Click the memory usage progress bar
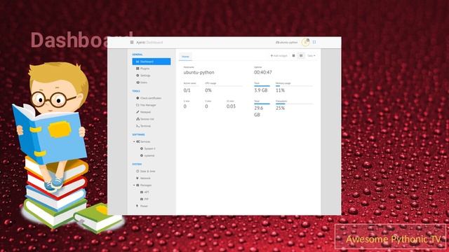The width and height of the screenshot is (449, 252). (294, 85)
